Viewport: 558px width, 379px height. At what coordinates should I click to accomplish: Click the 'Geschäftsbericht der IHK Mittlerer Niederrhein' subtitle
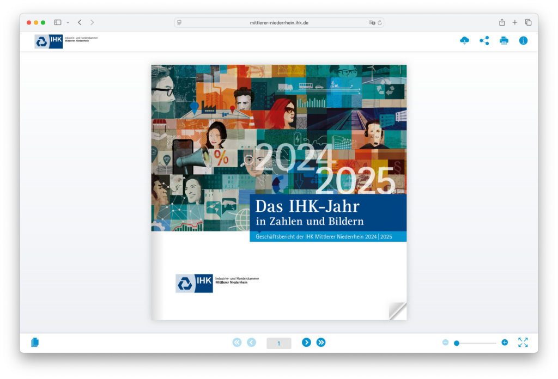click(x=324, y=236)
